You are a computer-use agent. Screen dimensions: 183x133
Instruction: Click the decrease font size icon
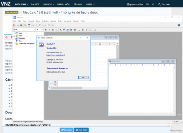tap(86, 30)
